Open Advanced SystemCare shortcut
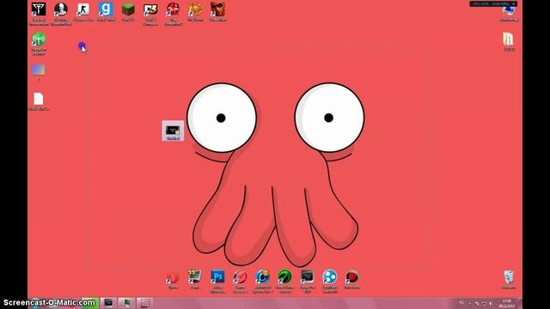550x309 pixels. point(262,282)
